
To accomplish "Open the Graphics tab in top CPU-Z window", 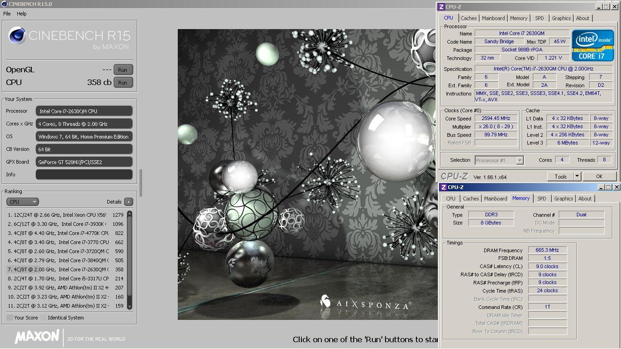I will 561,18.
